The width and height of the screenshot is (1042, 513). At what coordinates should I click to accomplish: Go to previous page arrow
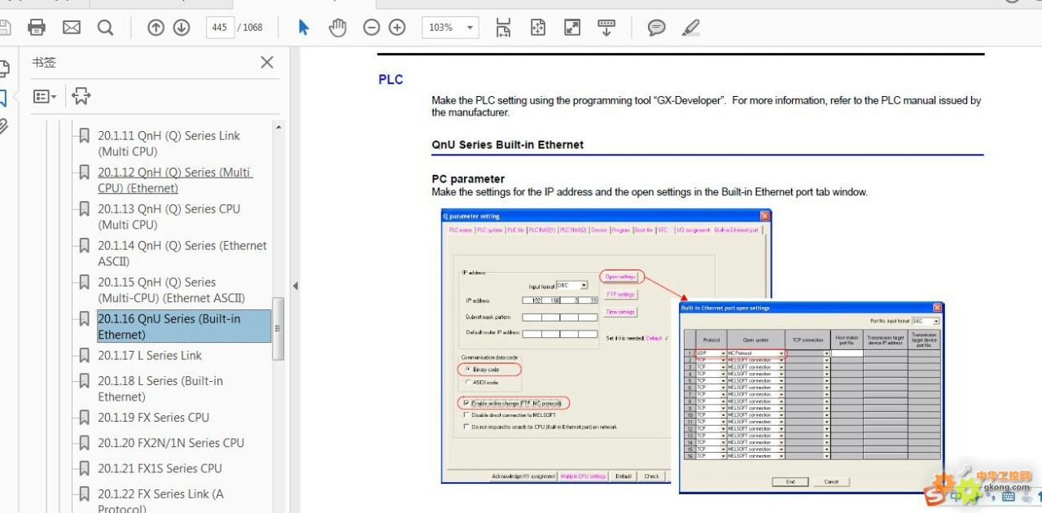click(x=155, y=28)
